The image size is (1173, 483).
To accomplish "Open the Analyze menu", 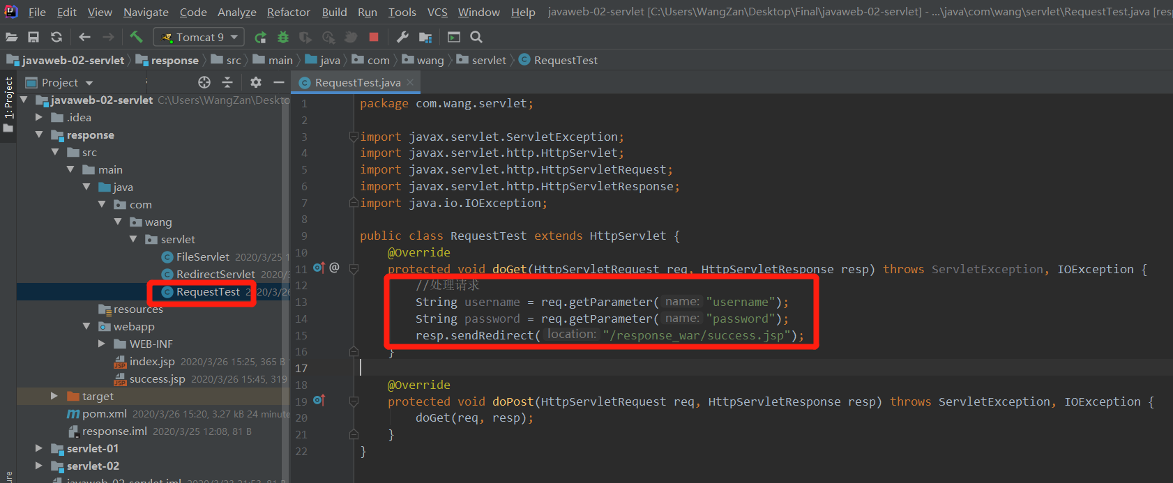I will tap(237, 12).
